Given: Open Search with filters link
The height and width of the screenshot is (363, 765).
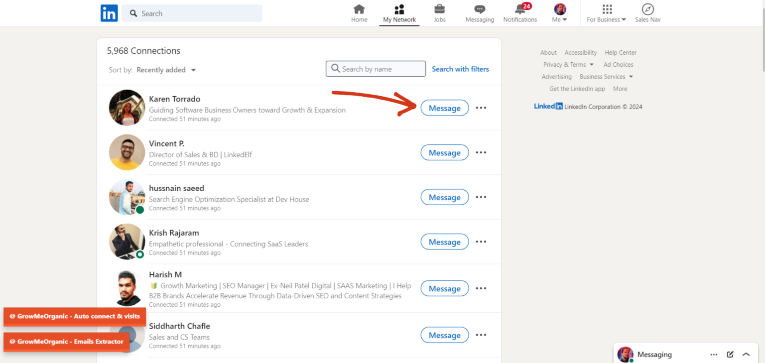Looking at the screenshot, I should (460, 69).
